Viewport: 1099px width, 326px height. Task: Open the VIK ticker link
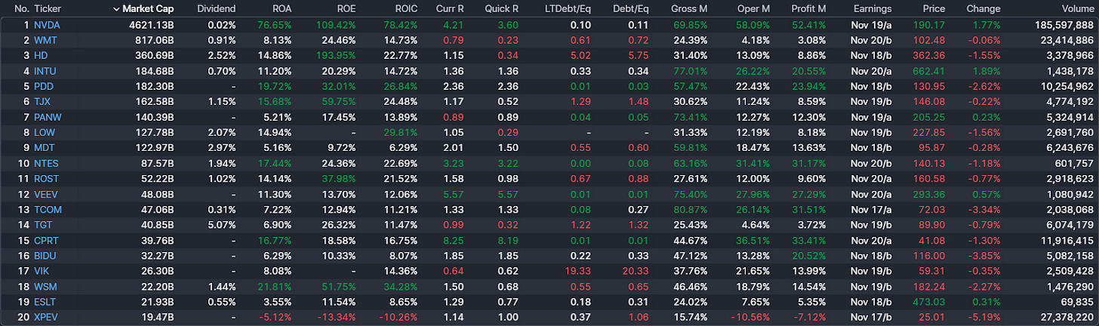42,271
